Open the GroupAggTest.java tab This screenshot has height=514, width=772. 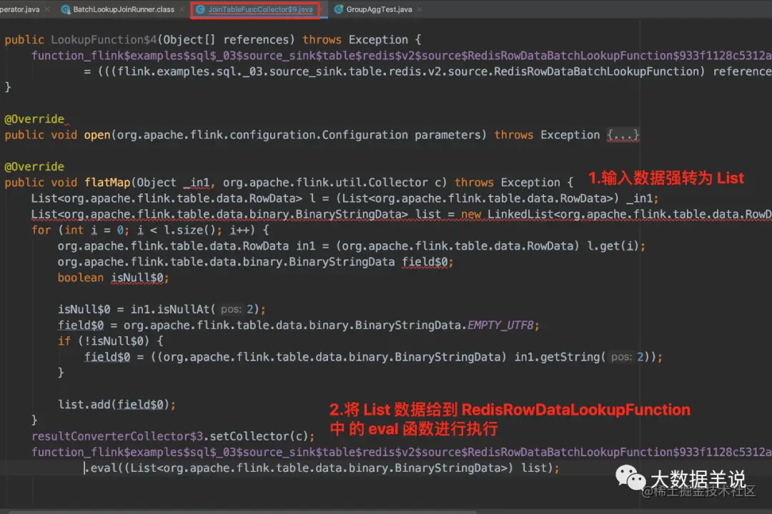point(379,9)
